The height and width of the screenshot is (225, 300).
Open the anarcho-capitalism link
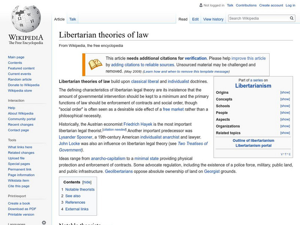tap(108, 158)
